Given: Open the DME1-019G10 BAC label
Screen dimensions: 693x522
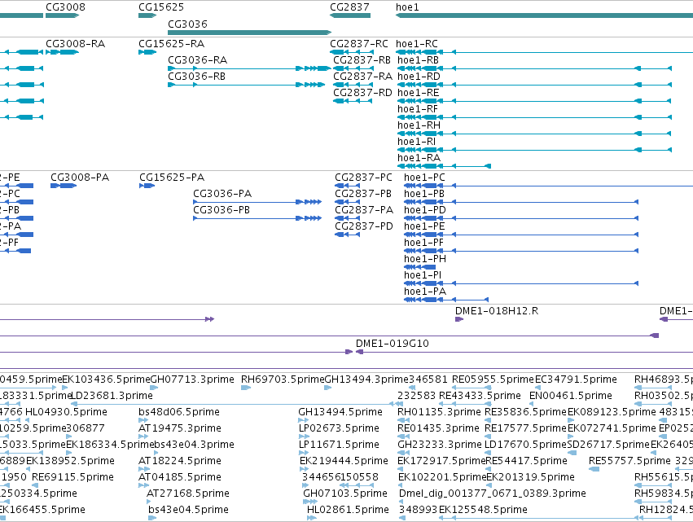Looking at the screenshot, I should click(392, 344).
